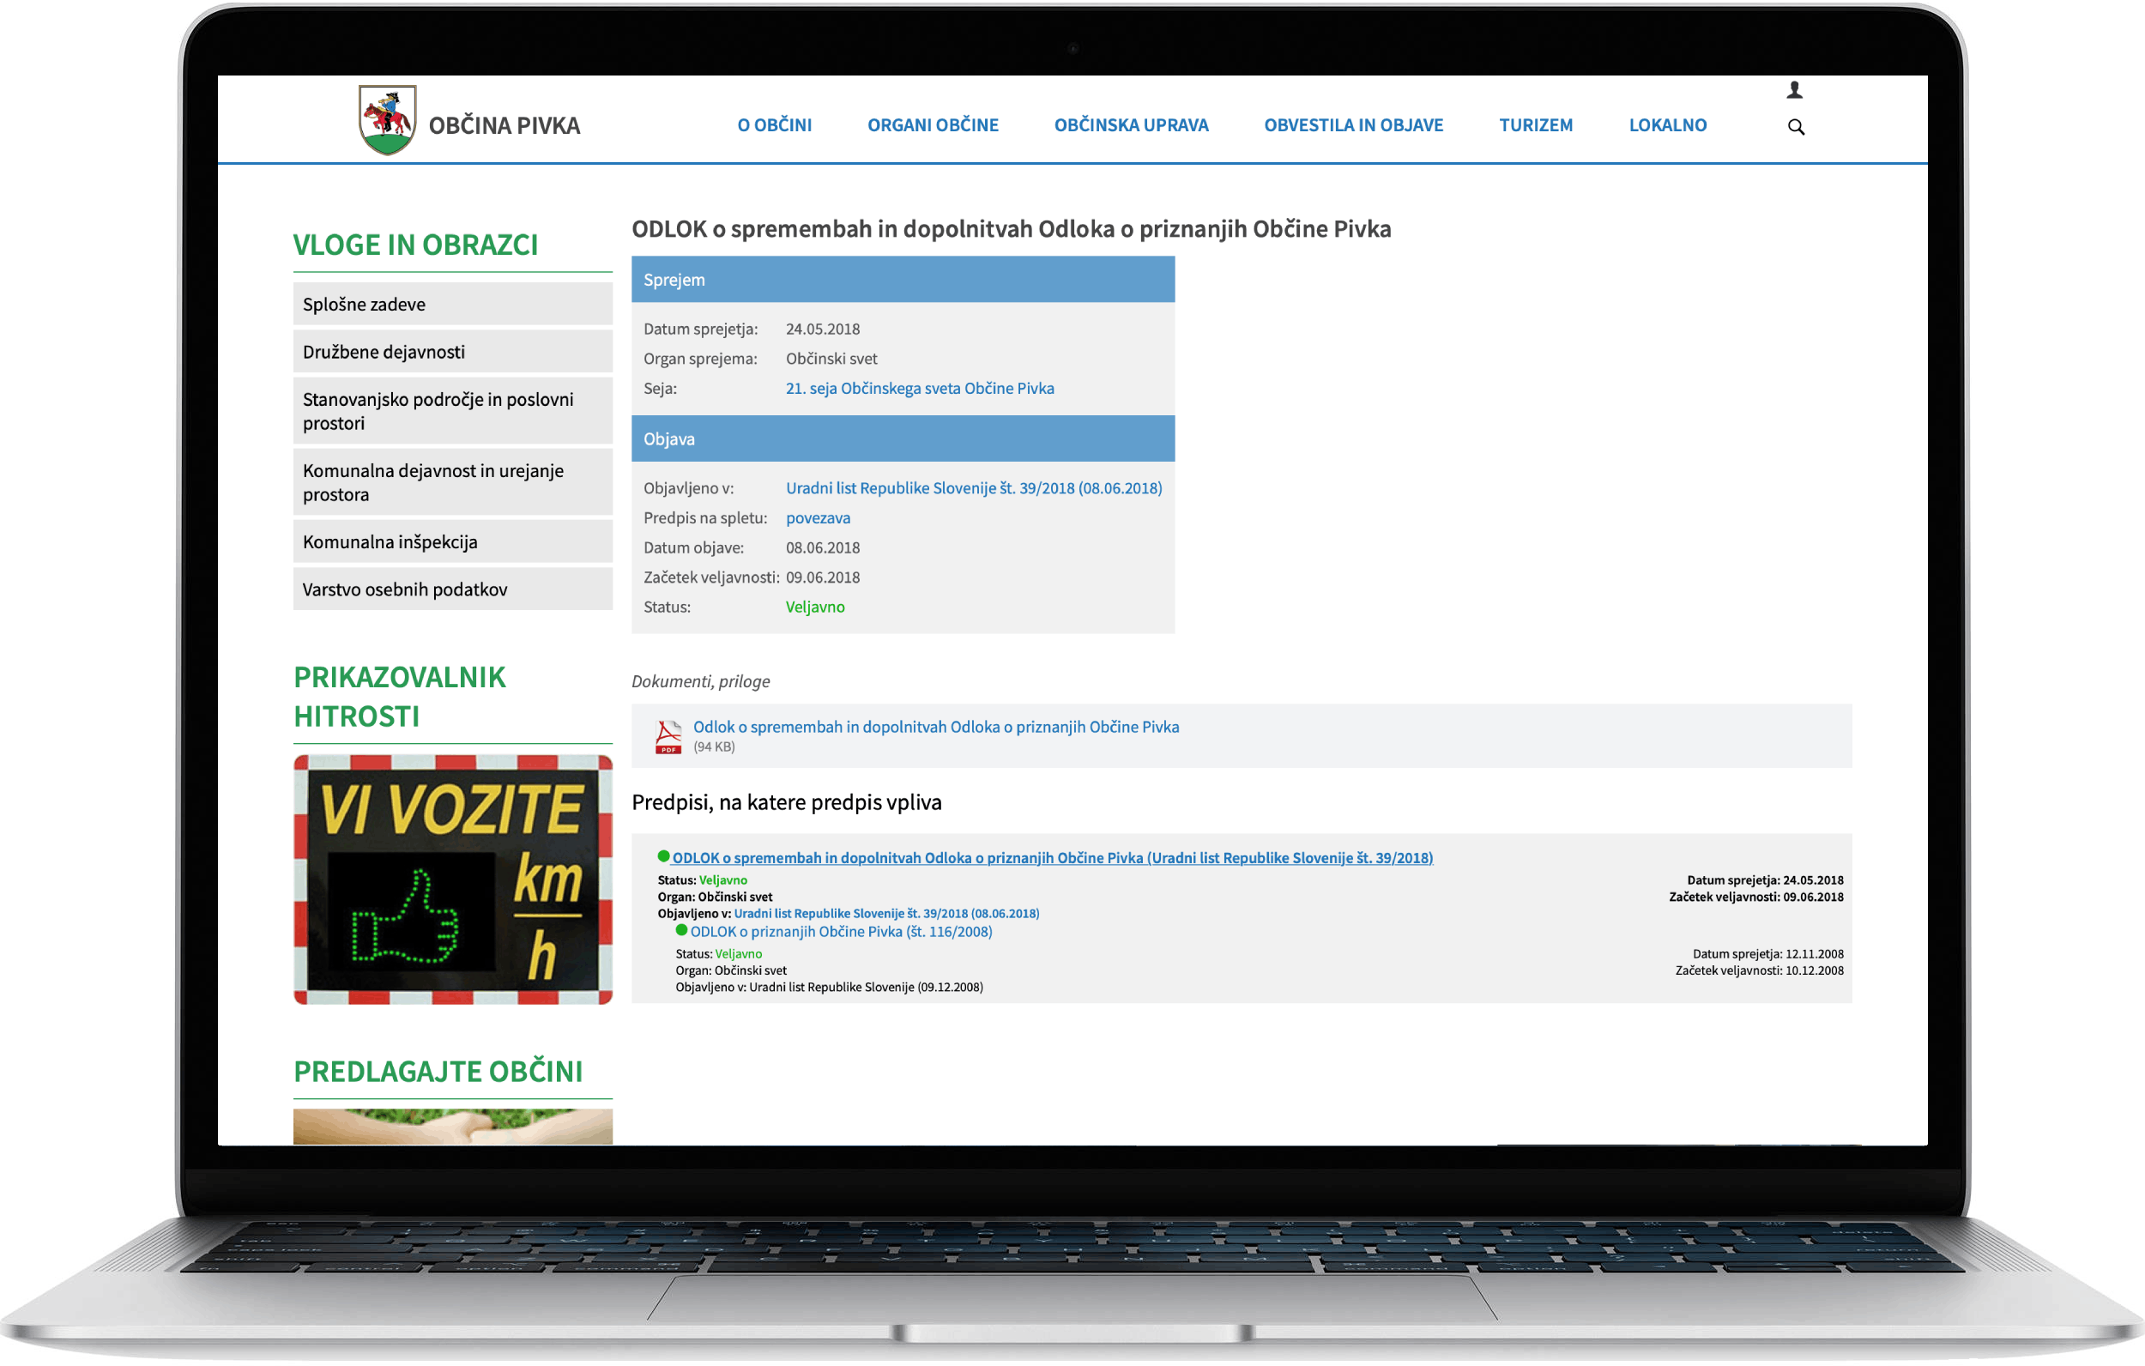Open the ORGANI OBČINE menu
This screenshot has width=2145, height=1366.
click(933, 125)
